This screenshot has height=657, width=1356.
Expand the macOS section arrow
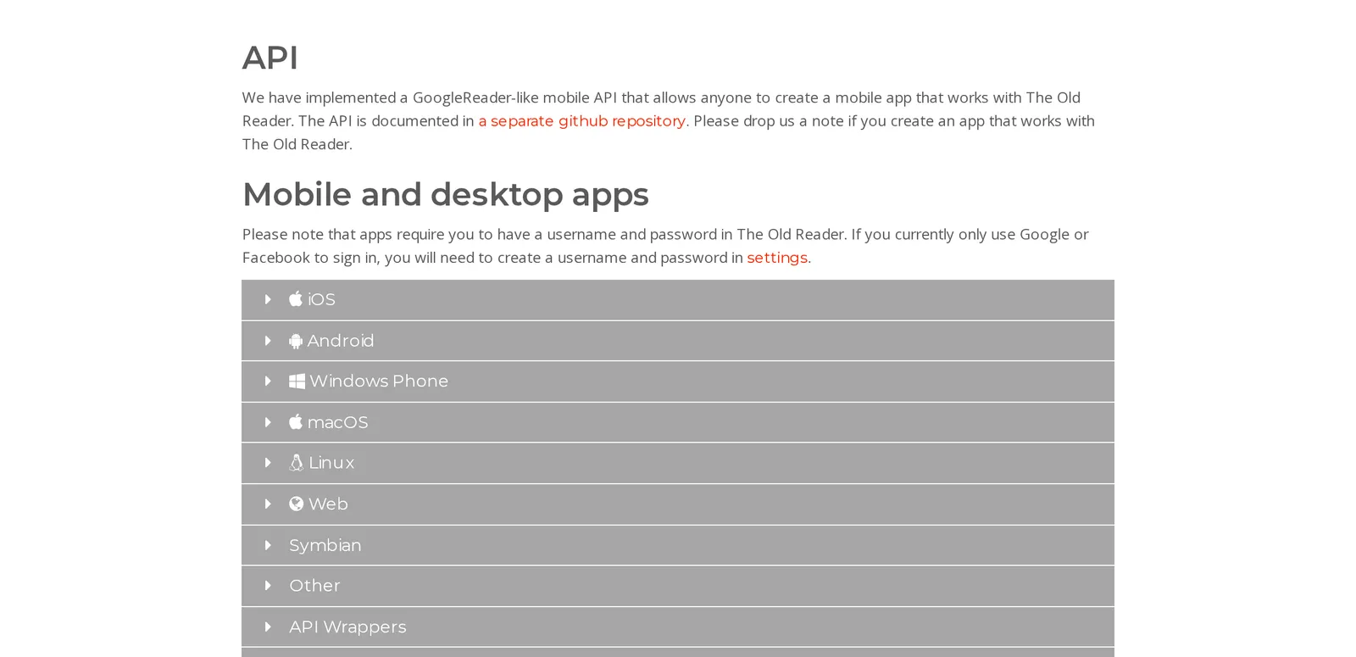[x=268, y=422]
